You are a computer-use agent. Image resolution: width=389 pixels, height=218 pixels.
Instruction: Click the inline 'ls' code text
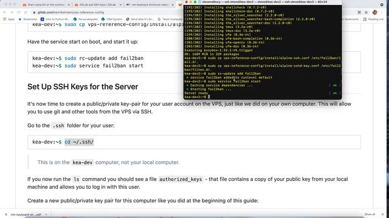(x=77, y=179)
